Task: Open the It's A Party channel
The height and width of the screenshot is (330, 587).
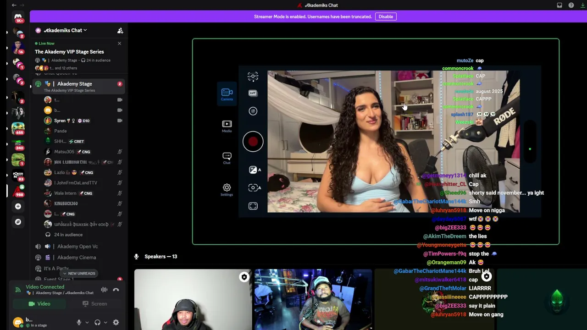Action: click(x=56, y=269)
